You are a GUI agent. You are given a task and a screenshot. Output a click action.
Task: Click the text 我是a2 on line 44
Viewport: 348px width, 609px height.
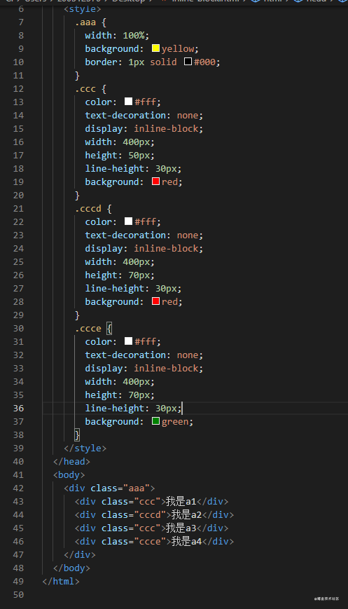coord(187,514)
